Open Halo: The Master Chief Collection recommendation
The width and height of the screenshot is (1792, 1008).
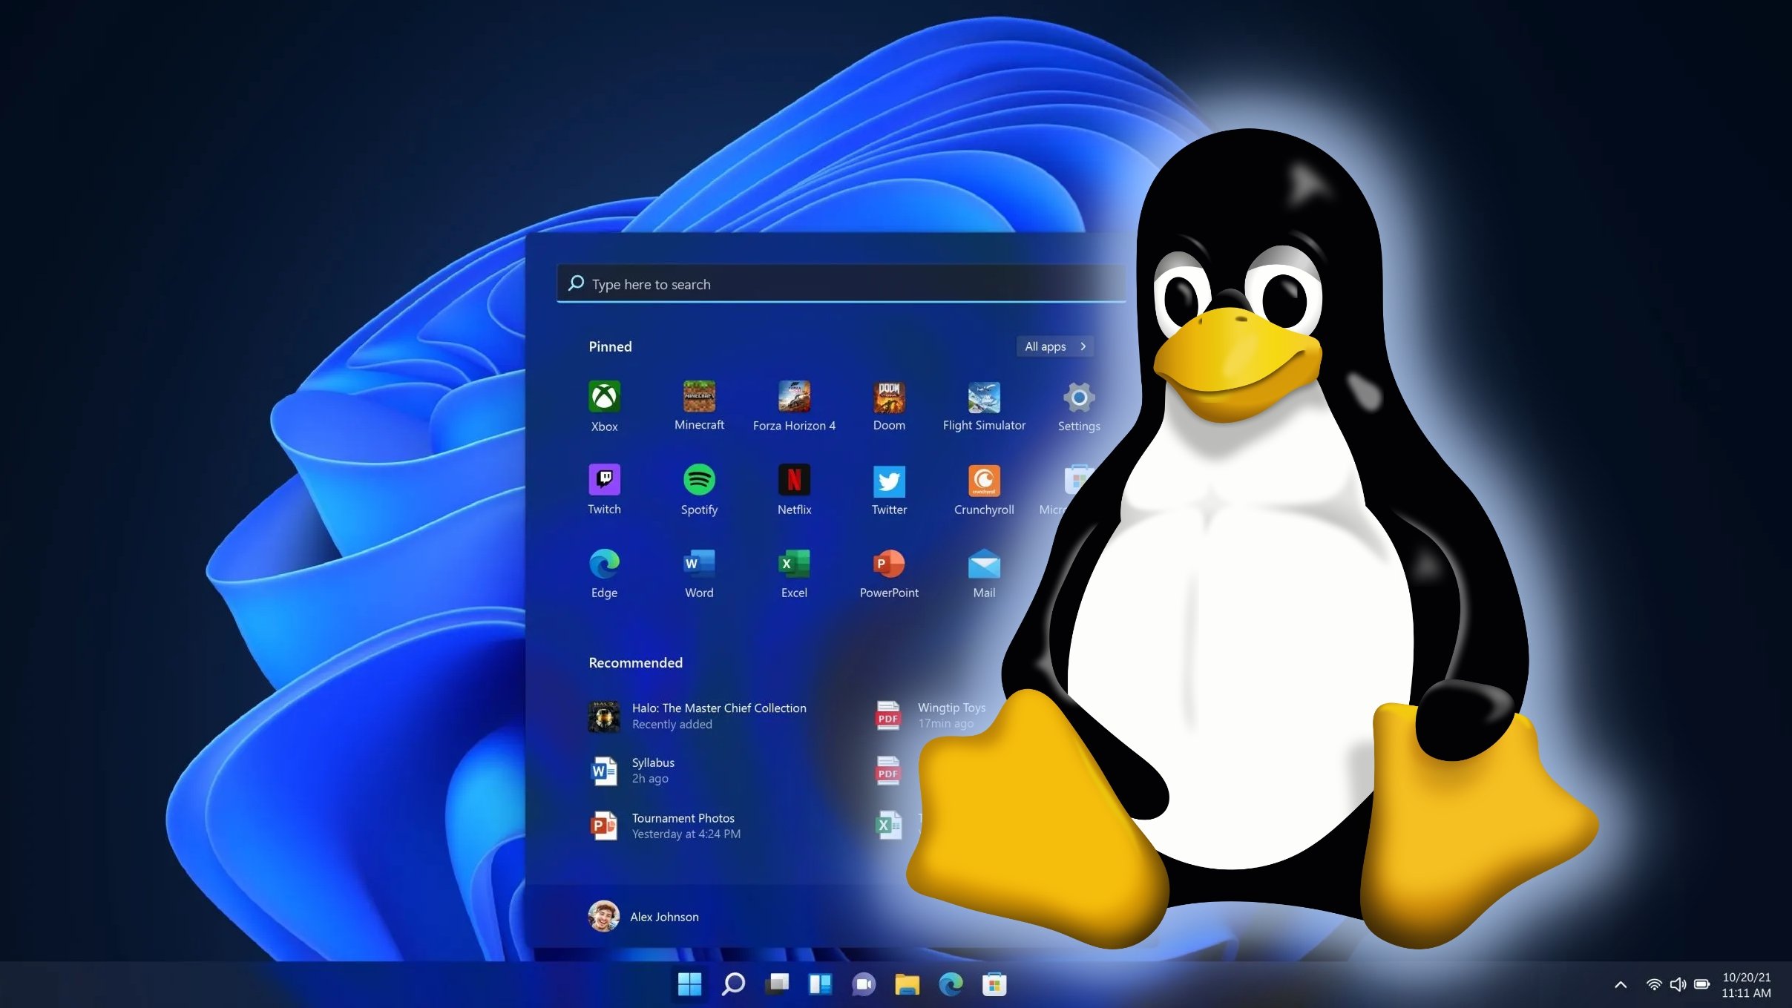click(698, 716)
